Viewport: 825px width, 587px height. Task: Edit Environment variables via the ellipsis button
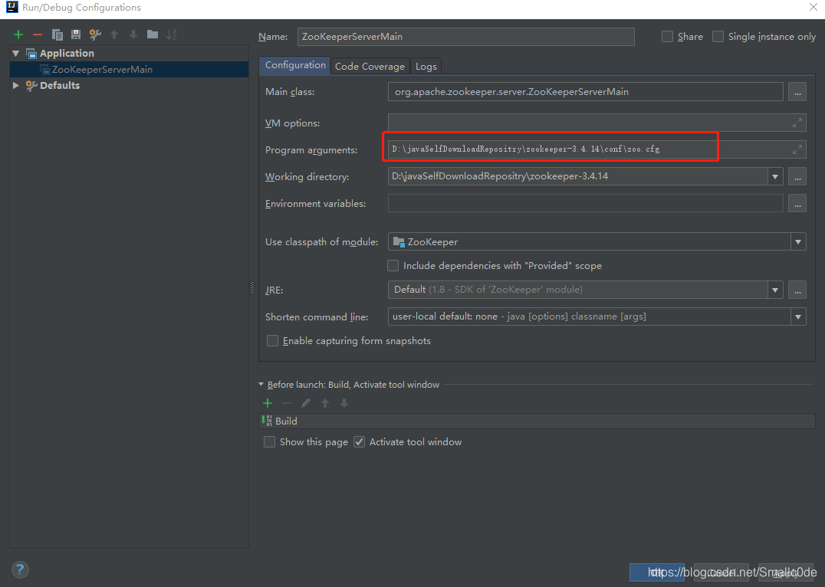point(797,204)
